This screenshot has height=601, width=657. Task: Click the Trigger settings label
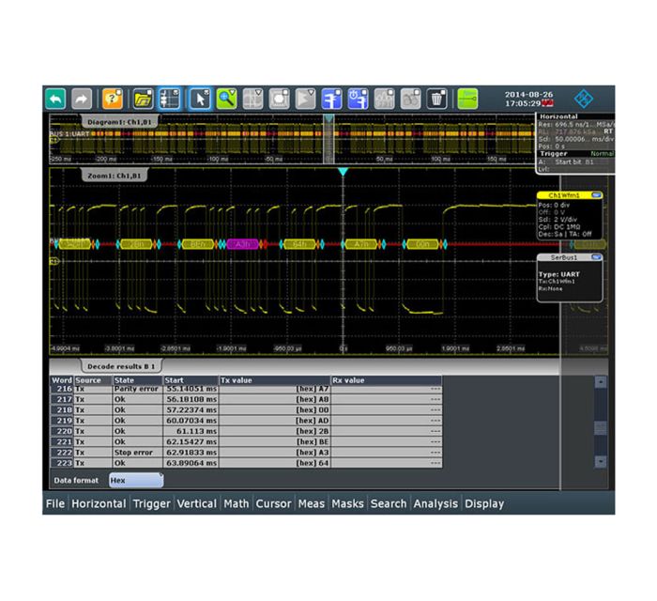(554, 154)
